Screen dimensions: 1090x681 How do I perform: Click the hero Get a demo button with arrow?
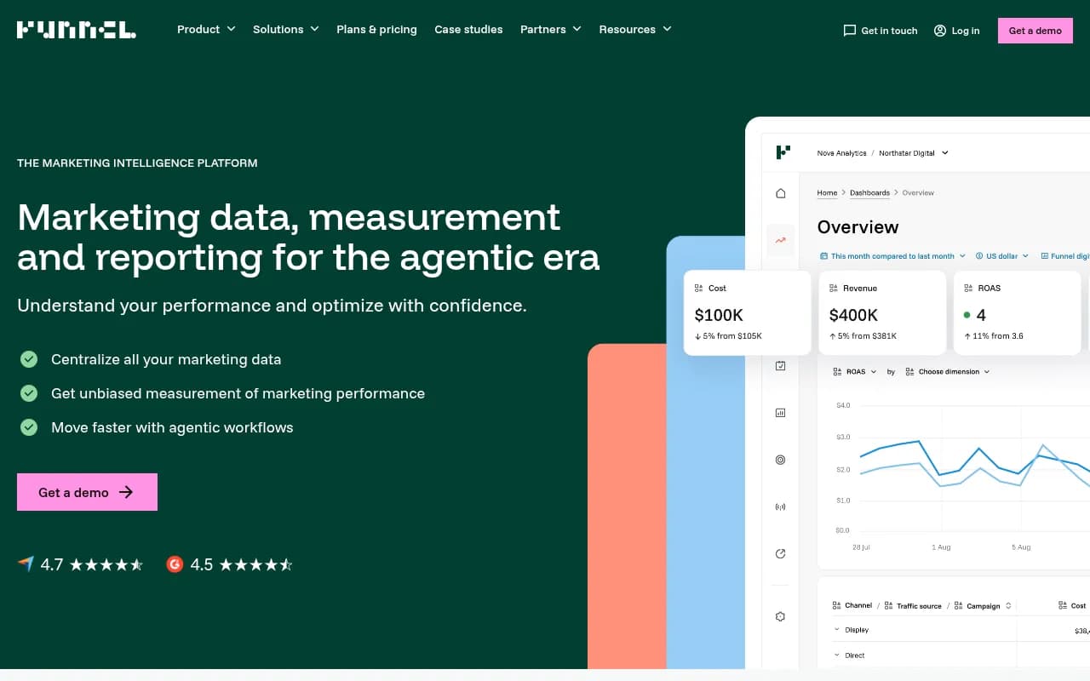[87, 492]
